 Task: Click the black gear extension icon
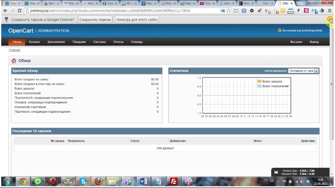pyautogui.click(x=252, y=11)
